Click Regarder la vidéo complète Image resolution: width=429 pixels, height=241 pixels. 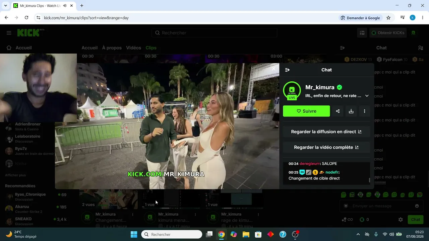tap(326, 147)
